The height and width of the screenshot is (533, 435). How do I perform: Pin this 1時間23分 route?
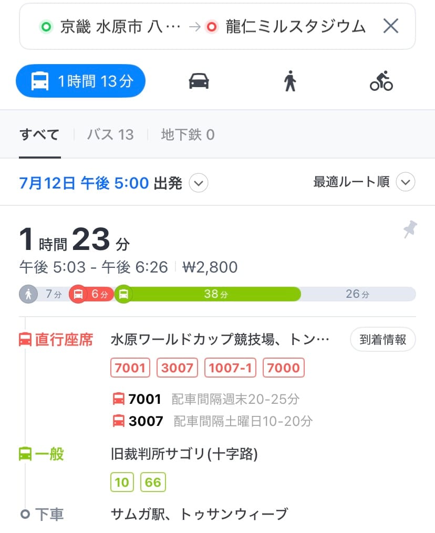click(x=409, y=229)
